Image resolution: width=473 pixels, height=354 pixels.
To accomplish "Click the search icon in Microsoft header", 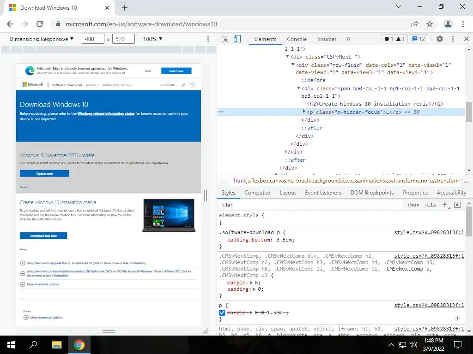I will [x=183, y=85].
